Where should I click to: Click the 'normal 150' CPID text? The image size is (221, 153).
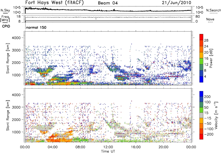click(36, 27)
